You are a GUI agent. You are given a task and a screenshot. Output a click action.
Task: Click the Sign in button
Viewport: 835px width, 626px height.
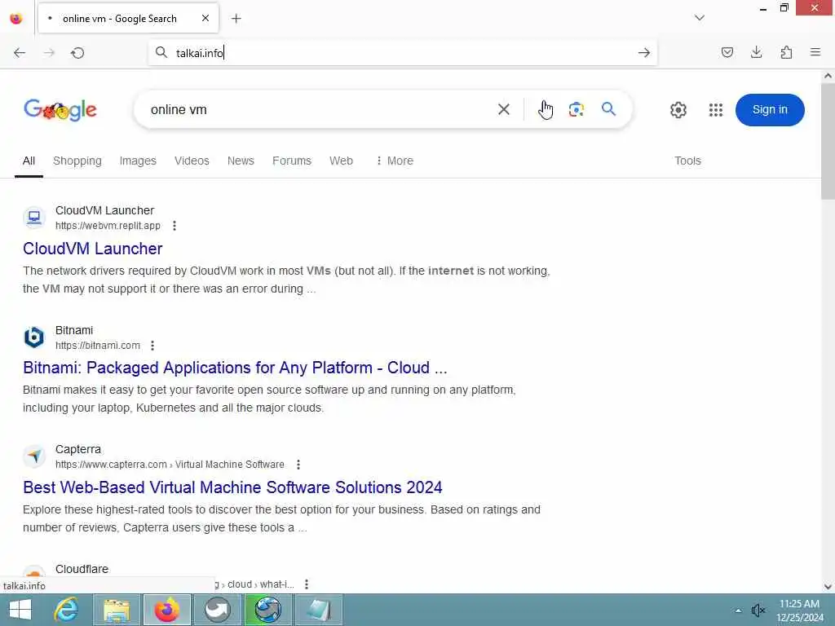(770, 110)
